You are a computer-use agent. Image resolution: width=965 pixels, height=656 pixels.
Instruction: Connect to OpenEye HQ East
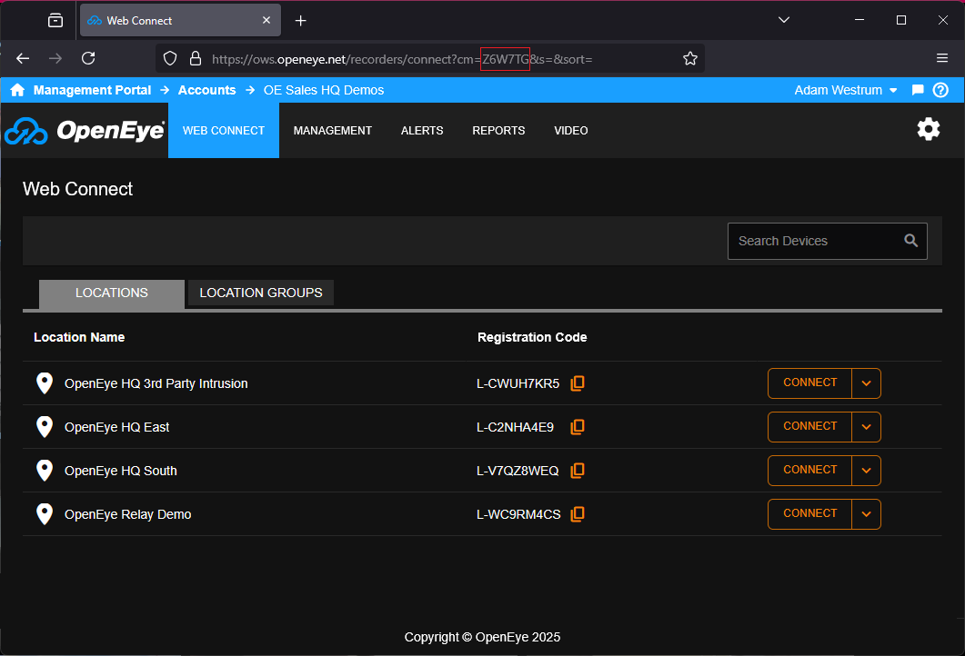pyautogui.click(x=809, y=427)
